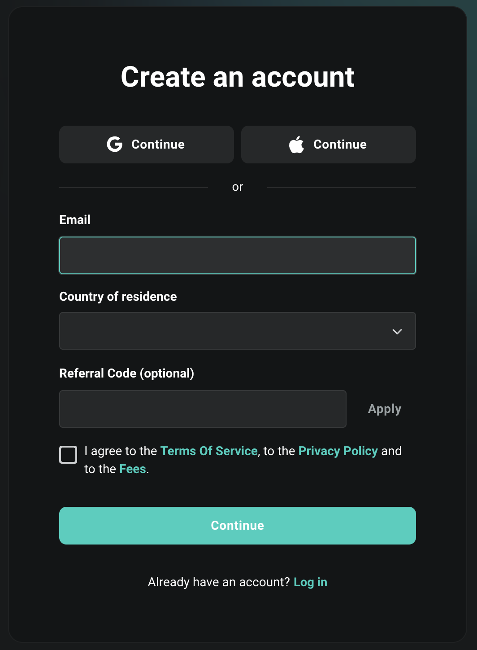Click the Create an account heading

(x=238, y=77)
